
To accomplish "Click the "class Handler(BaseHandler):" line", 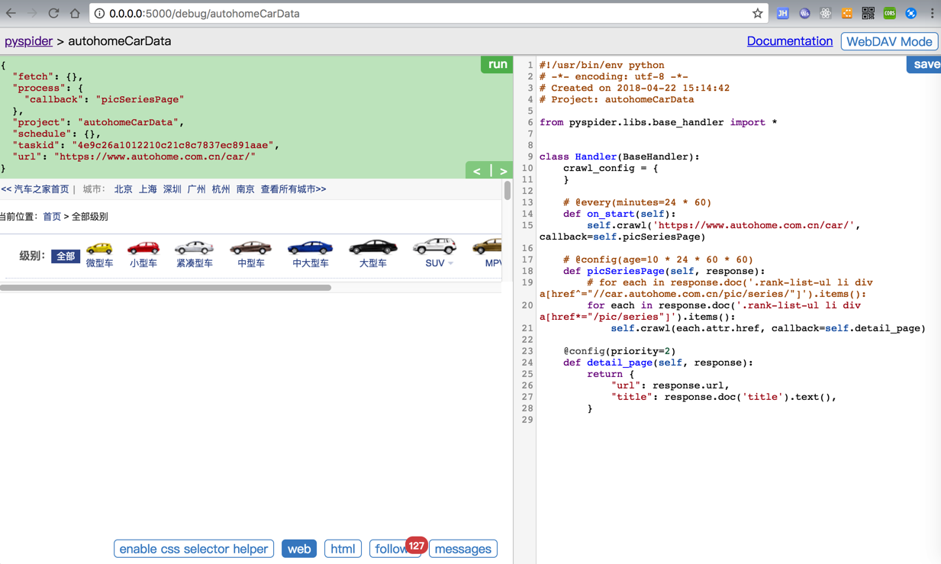I will (x=619, y=156).
